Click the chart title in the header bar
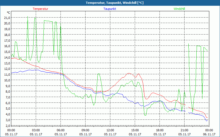This screenshot has height=137, width=220. tap(110, 3)
